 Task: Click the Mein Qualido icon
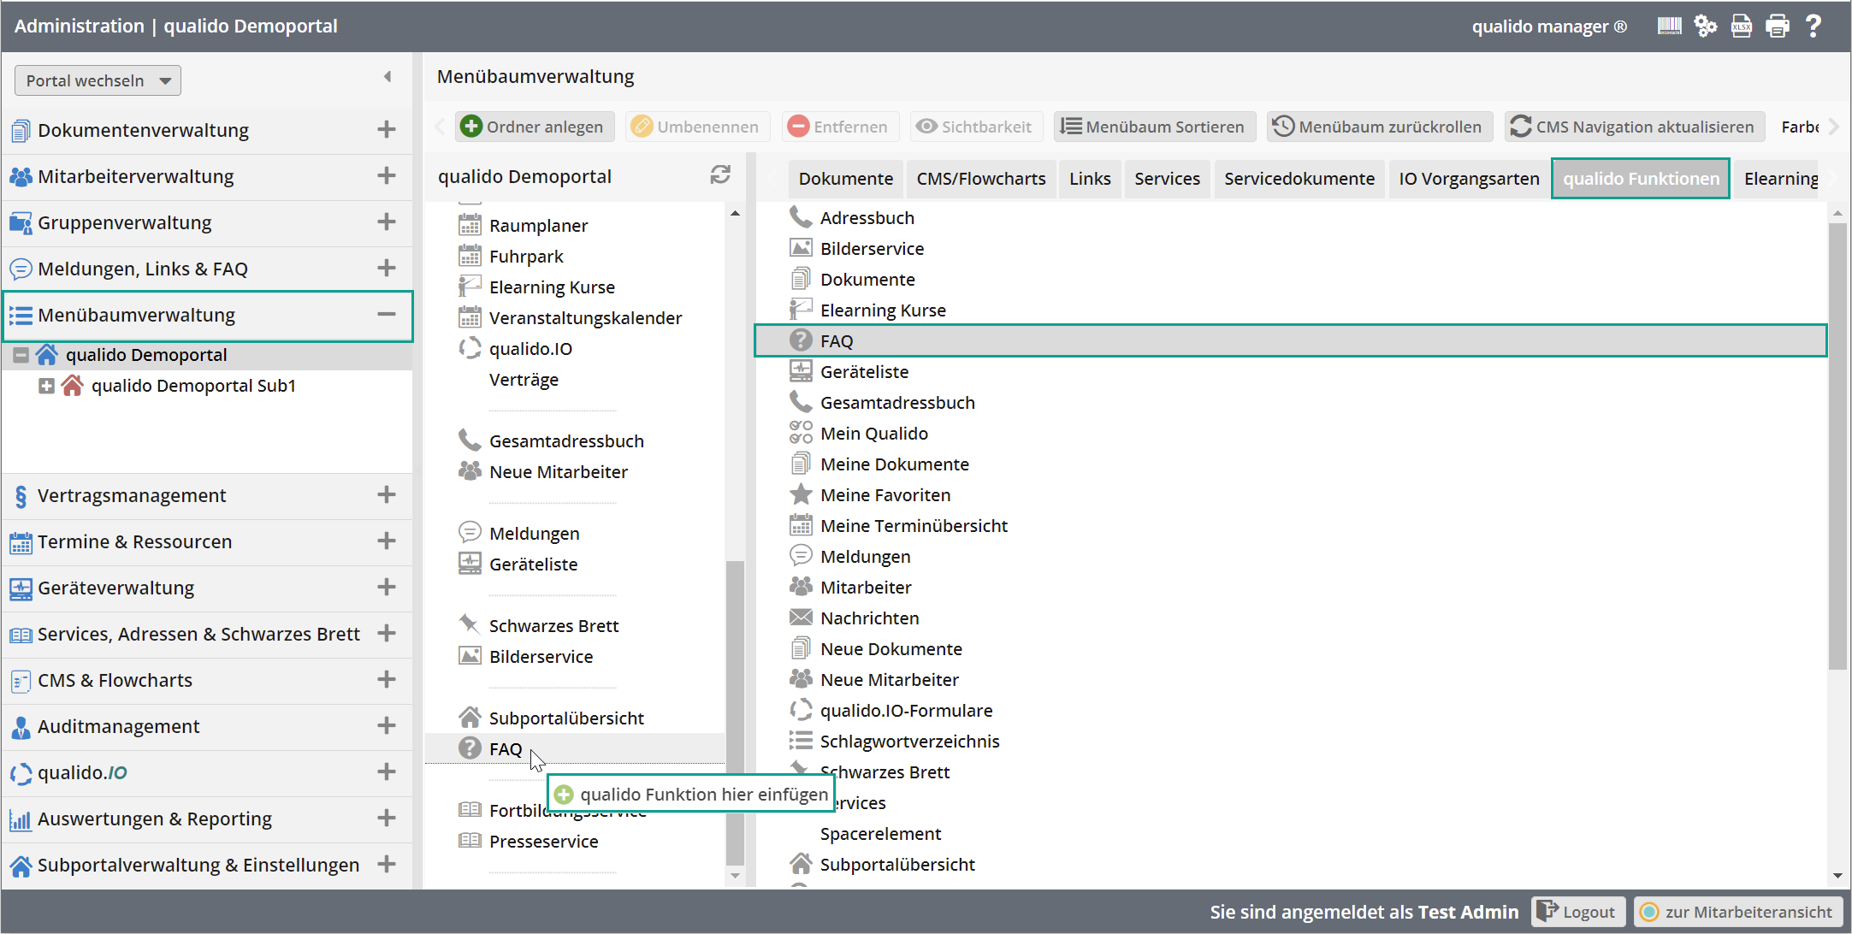801,433
